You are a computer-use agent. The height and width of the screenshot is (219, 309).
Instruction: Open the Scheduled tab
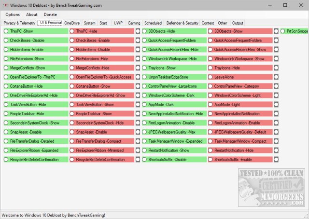[x=153, y=23]
